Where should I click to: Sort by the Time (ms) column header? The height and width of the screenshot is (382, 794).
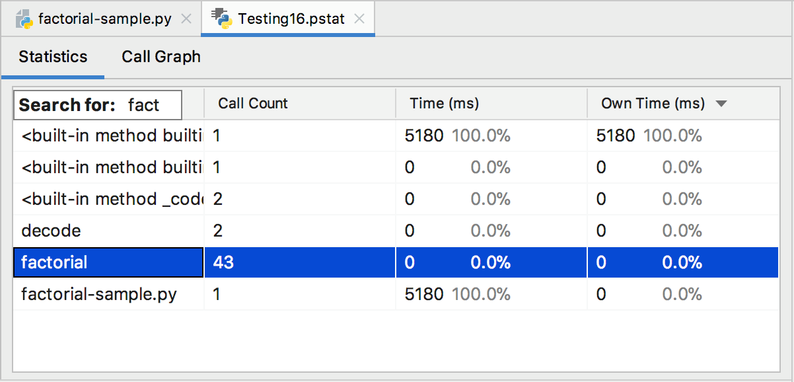[x=444, y=104]
